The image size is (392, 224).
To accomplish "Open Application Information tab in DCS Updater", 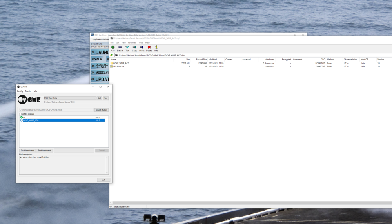I will tap(100, 40).
